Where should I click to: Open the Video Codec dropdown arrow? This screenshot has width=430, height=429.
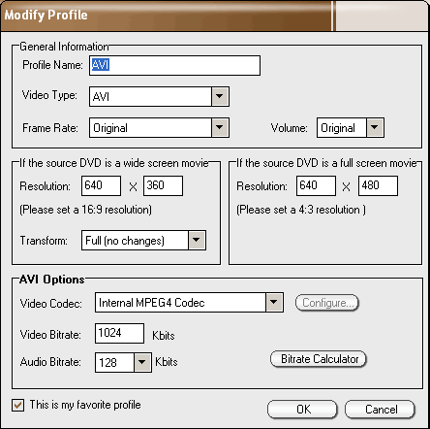(274, 302)
